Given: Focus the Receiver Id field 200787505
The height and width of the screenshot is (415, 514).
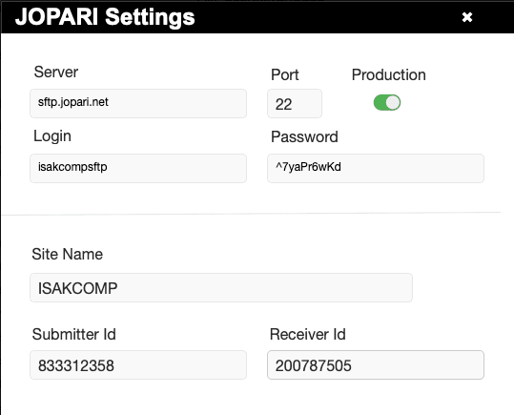Looking at the screenshot, I should point(376,364).
